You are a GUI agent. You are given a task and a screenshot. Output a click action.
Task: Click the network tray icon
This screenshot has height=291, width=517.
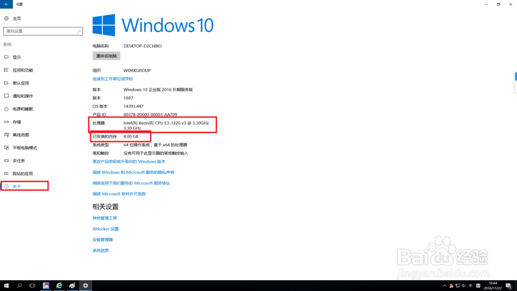point(458,286)
